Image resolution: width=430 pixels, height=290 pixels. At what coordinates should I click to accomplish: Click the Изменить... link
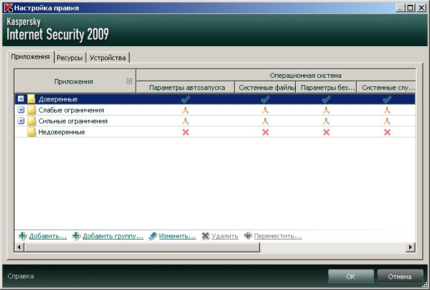pyautogui.click(x=177, y=236)
